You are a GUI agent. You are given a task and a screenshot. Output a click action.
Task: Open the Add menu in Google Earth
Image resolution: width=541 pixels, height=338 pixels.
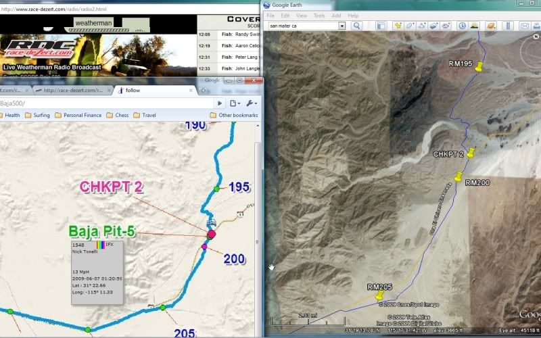tap(336, 16)
